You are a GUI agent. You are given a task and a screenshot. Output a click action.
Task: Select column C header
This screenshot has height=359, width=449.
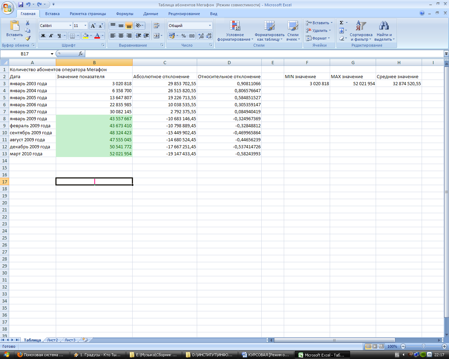[x=165, y=63]
